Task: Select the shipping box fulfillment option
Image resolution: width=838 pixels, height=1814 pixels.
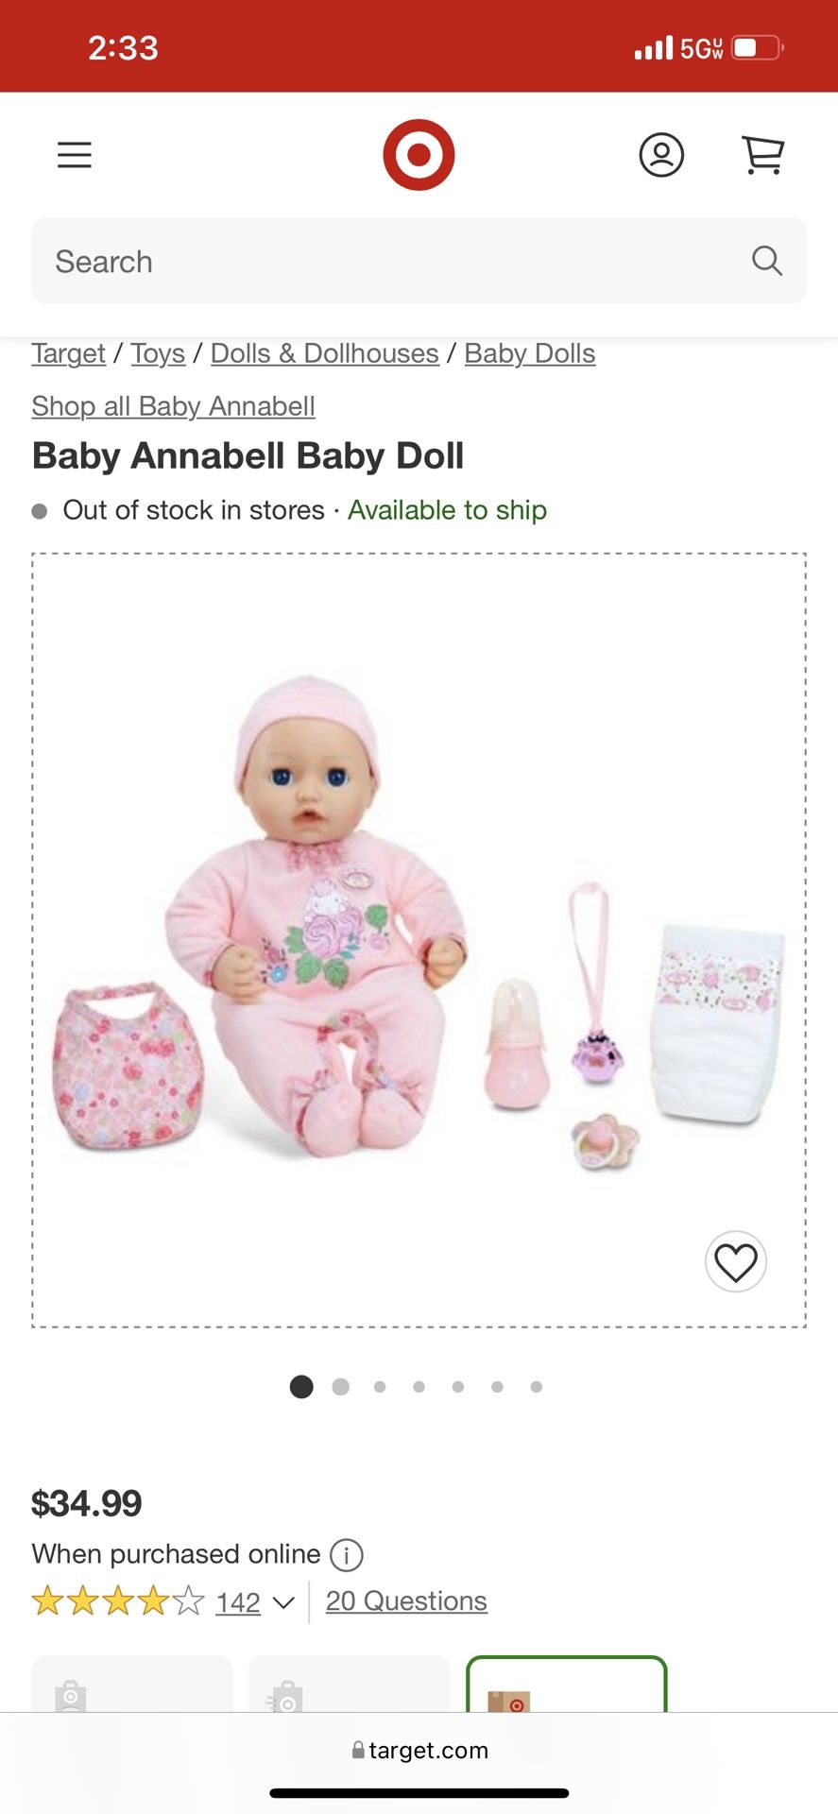Action: [x=567, y=1685]
